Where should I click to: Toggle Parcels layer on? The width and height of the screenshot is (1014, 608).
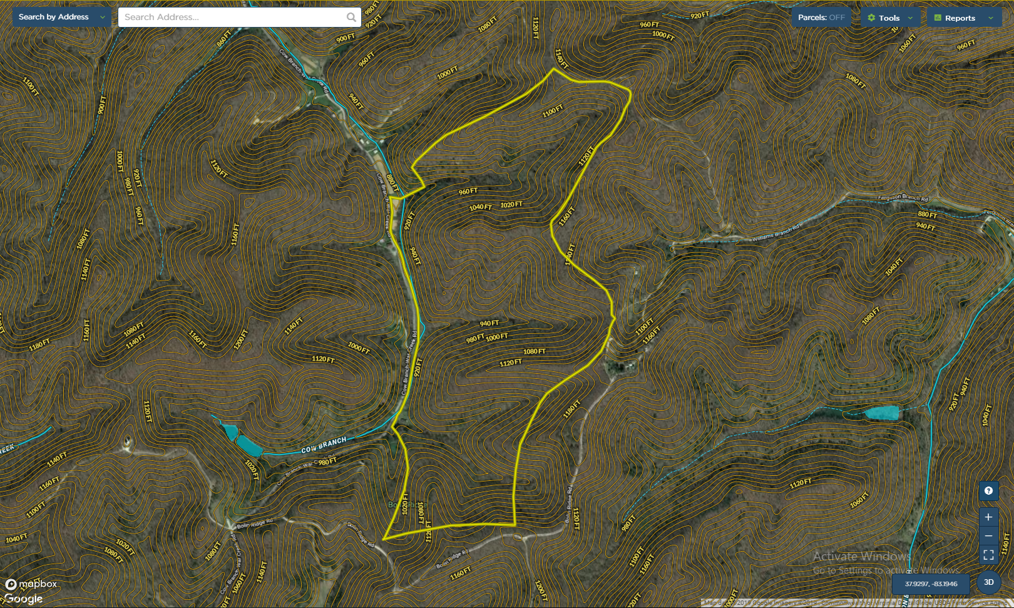(821, 18)
